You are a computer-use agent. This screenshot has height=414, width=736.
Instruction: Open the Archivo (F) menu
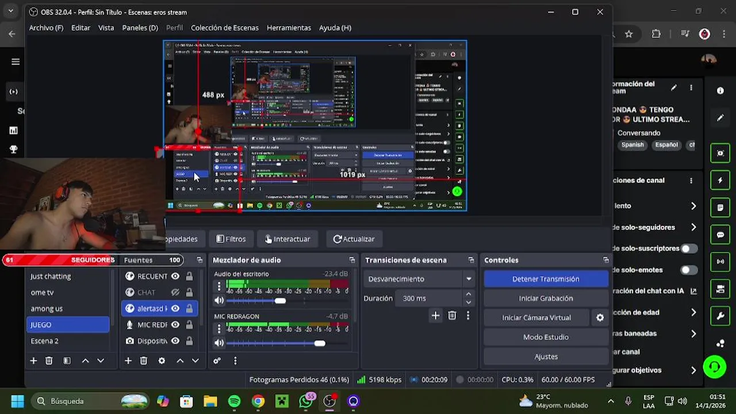(46, 28)
